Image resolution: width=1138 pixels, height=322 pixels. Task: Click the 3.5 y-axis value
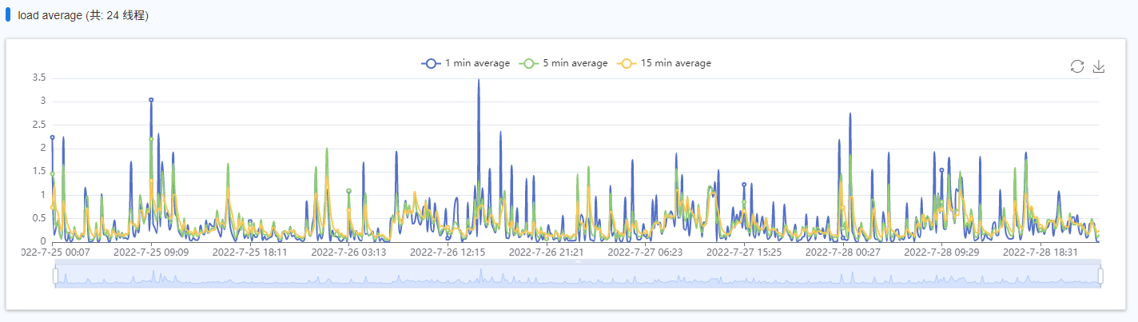click(38, 78)
